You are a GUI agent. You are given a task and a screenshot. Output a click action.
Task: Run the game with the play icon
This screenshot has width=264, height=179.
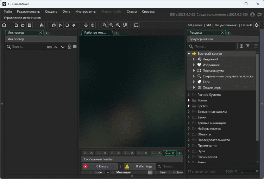point(60,25)
